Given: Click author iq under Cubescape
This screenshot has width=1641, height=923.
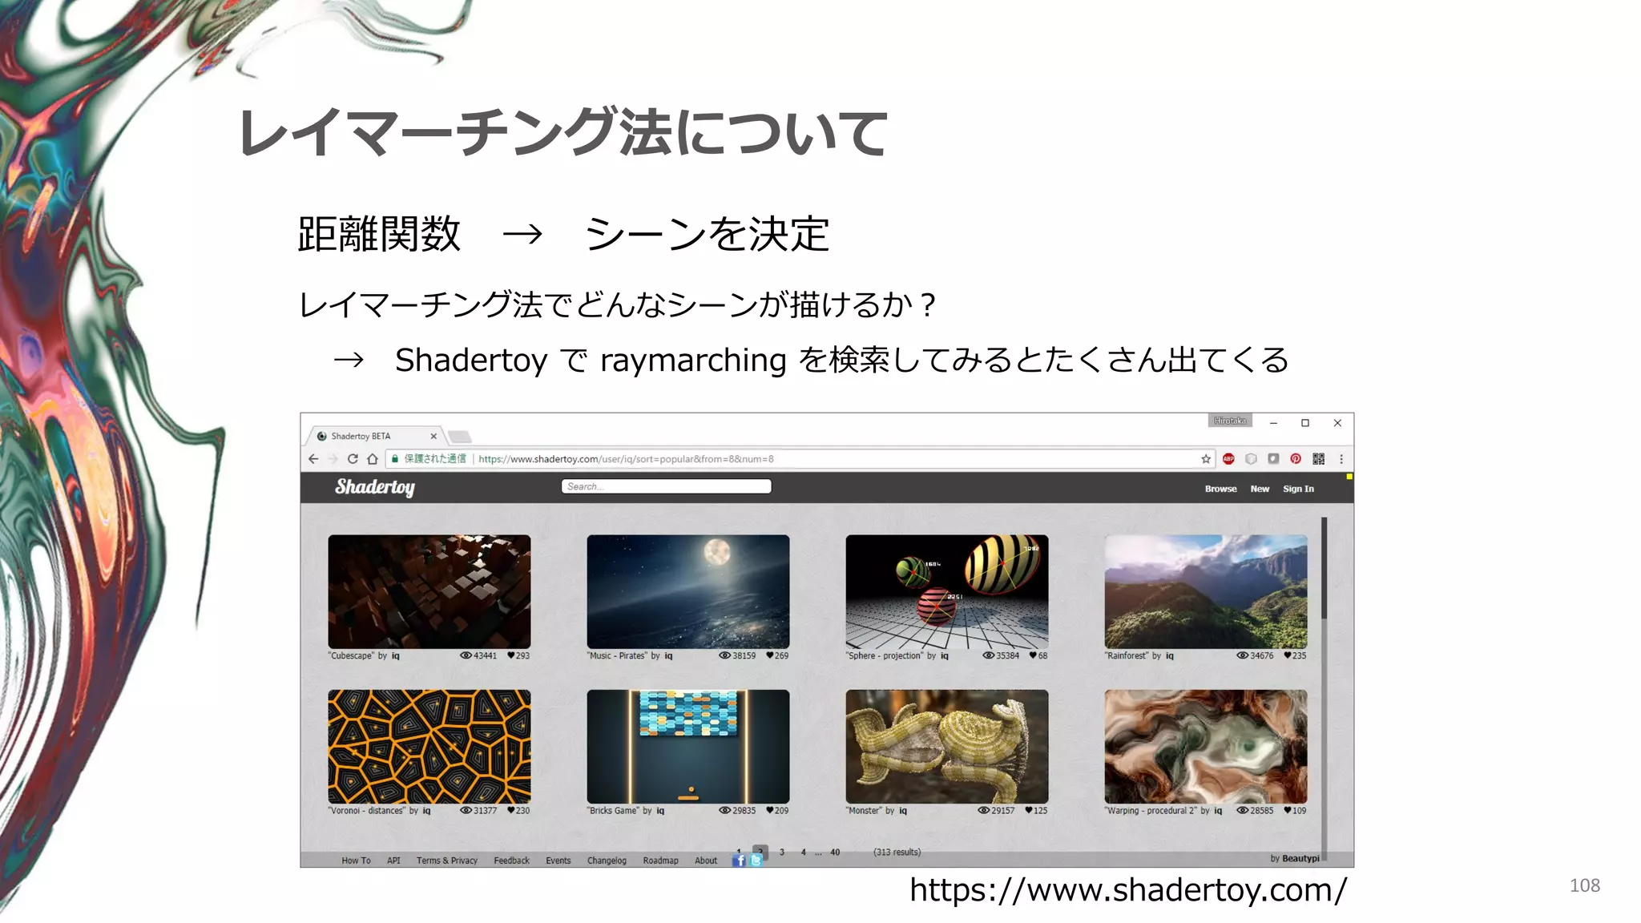Looking at the screenshot, I should click(x=396, y=655).
